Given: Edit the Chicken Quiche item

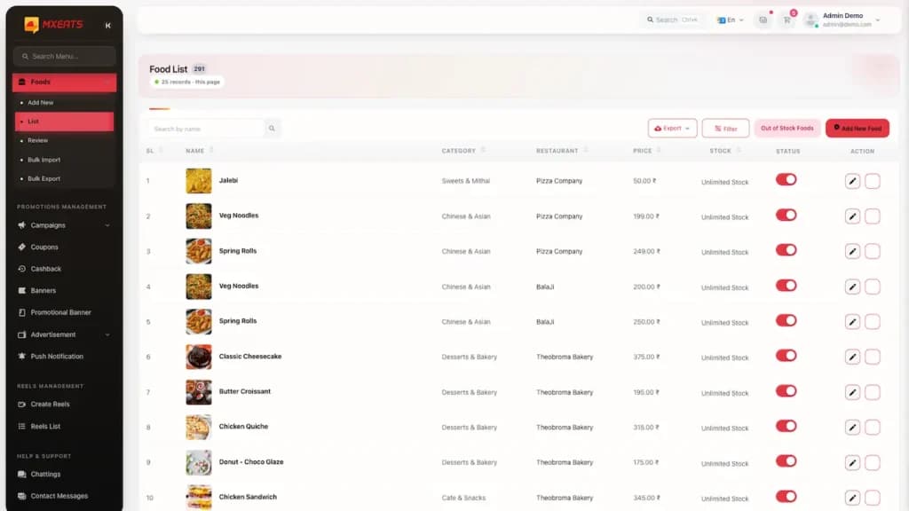Looking at the screenshot, I should pos(852,428).
